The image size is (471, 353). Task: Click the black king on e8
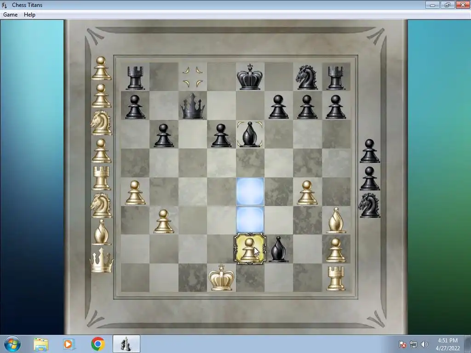pos(250,77)
